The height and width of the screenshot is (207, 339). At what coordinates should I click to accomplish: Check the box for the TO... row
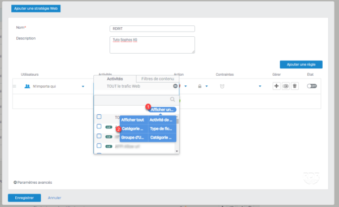click(99, 117)
